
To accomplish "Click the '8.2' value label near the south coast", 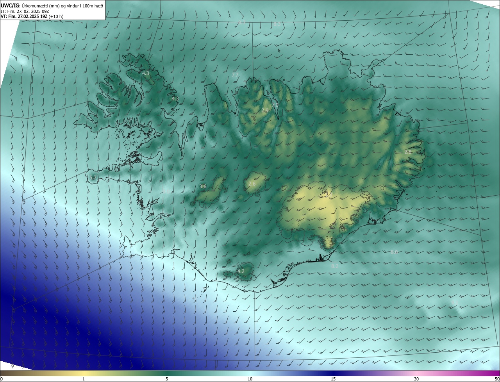I will pyautogui.click(x=335, y=266).
